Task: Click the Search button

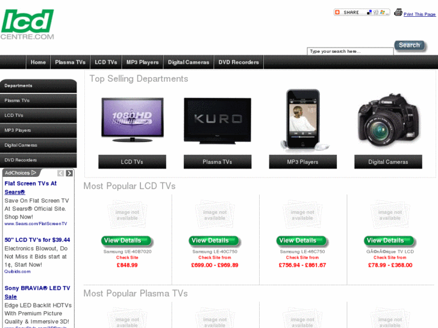Action: 410,45
